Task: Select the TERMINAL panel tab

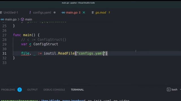Action: (x=77, y=89)
